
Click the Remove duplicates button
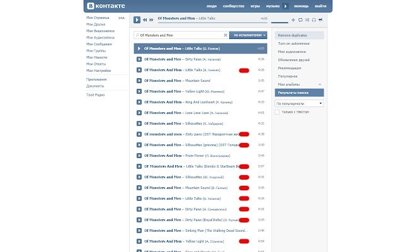pyautogui.click(x=299, y=35)
